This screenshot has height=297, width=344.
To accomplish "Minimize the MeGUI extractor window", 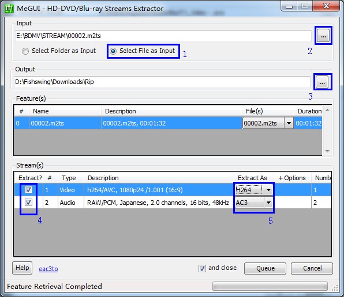I will click(289, 6).
